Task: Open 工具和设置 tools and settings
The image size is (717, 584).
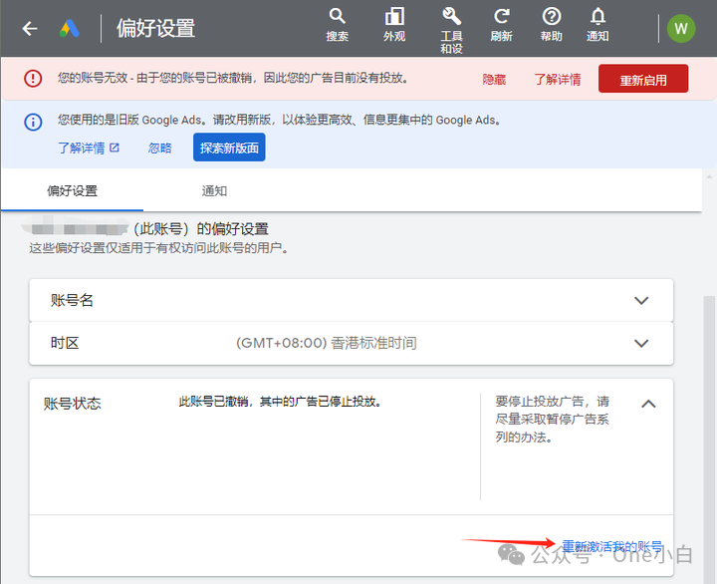Action: tap(451, 31)
